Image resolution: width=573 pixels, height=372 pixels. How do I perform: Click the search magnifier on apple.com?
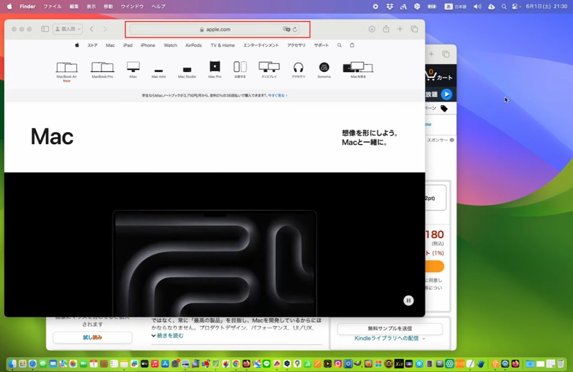pos(339,45)
